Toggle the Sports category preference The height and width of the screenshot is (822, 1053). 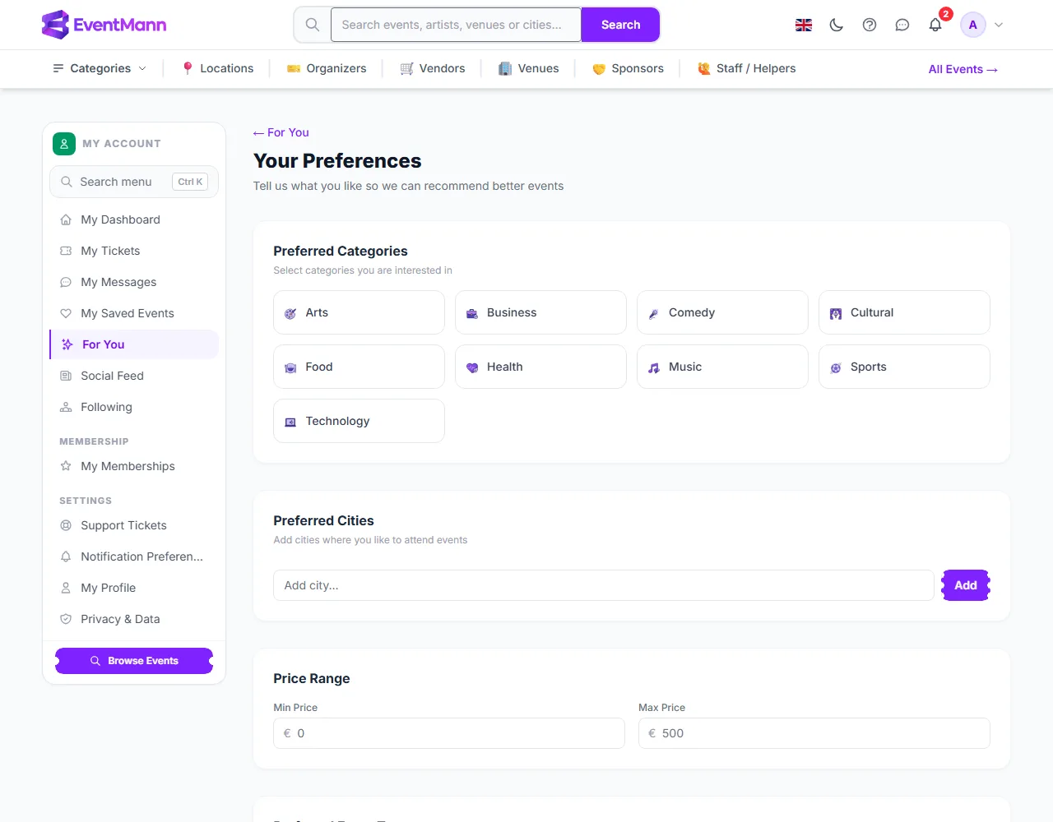coord(904,367)
